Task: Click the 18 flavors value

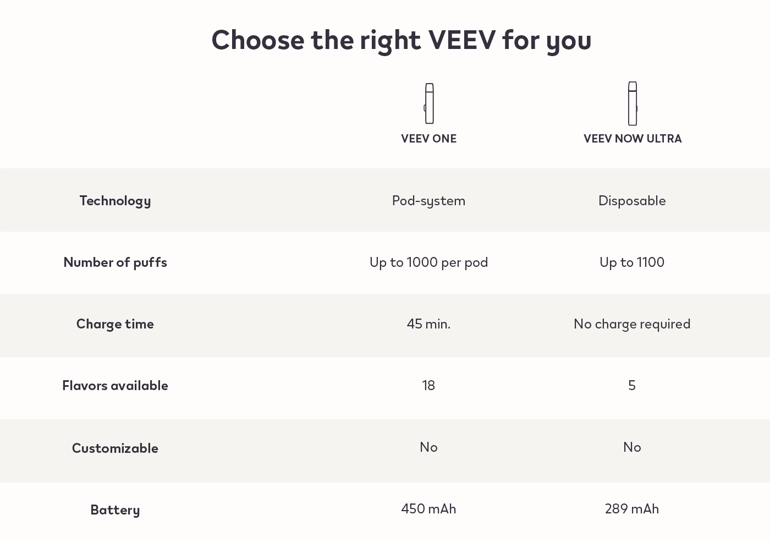Action: point(428,386)
